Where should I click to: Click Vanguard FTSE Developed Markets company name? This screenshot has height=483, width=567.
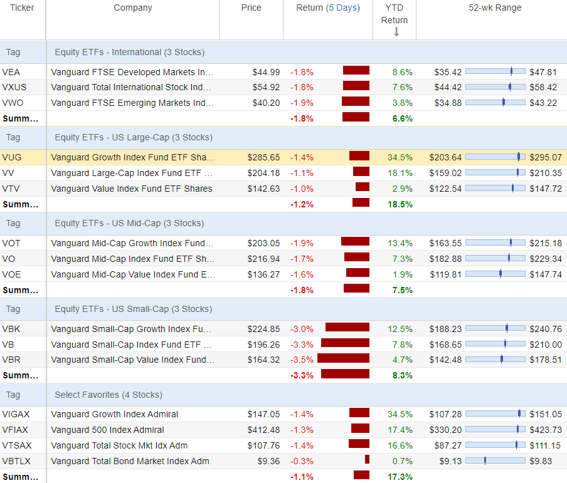click(x=132, y=72)
